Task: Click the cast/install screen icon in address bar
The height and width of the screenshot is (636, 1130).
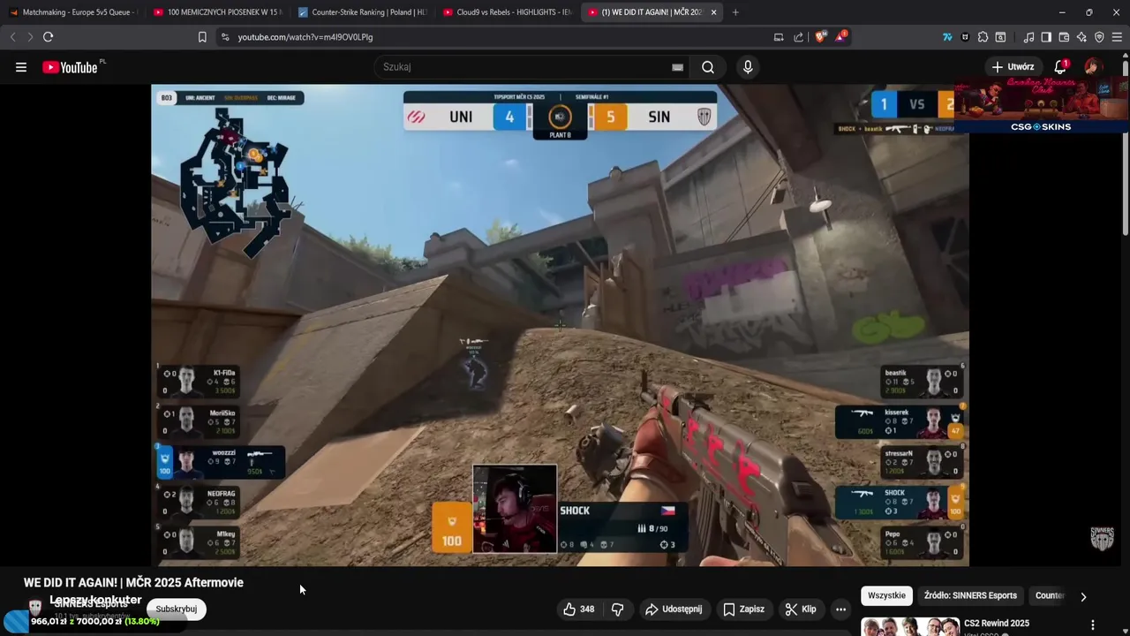Action: pos(779,37)
